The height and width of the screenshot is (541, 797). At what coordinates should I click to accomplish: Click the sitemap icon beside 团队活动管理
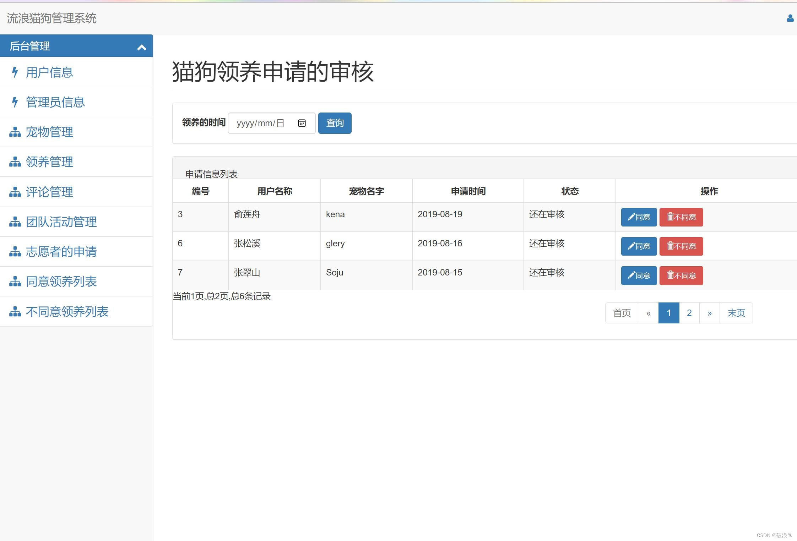[15, 222]
